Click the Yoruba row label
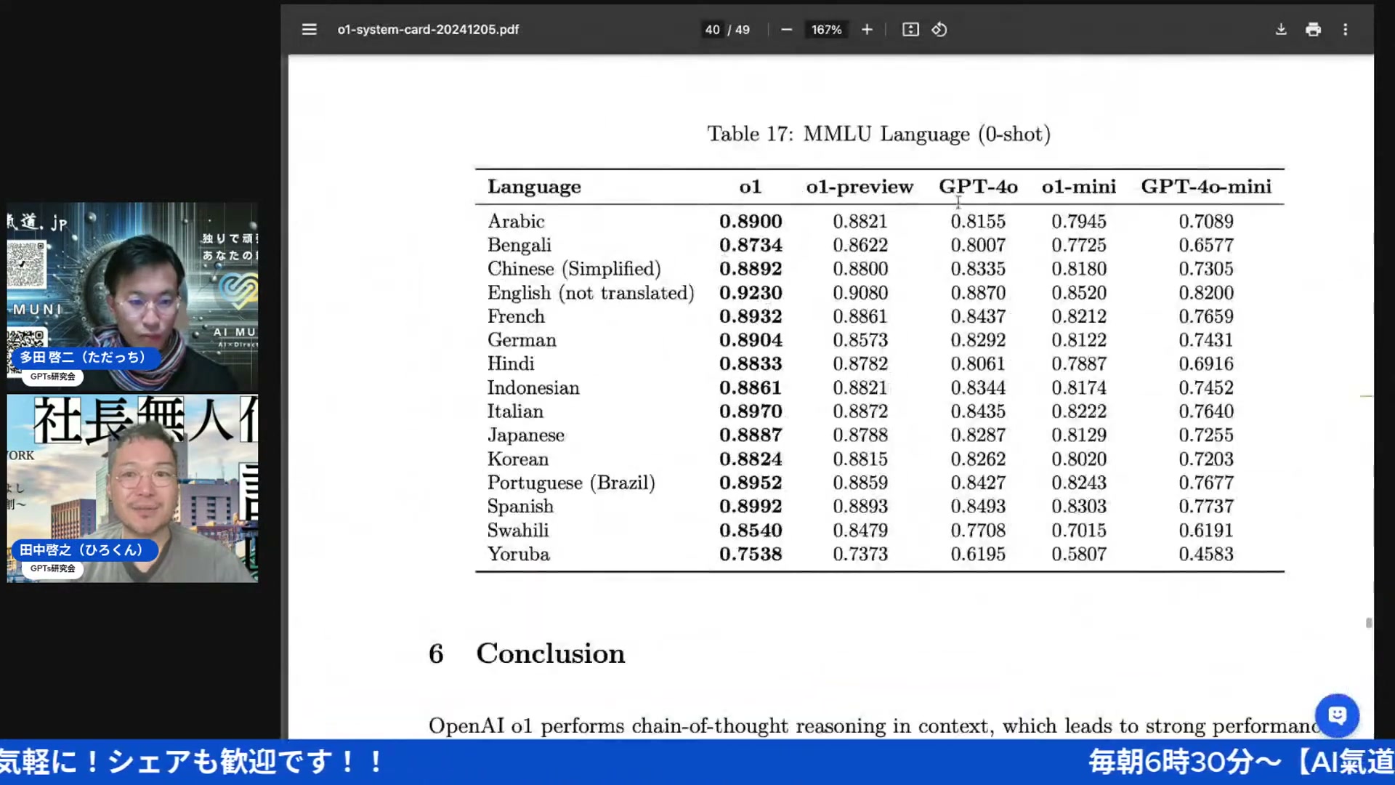1395x785 pixels. (x=518, y=554)
